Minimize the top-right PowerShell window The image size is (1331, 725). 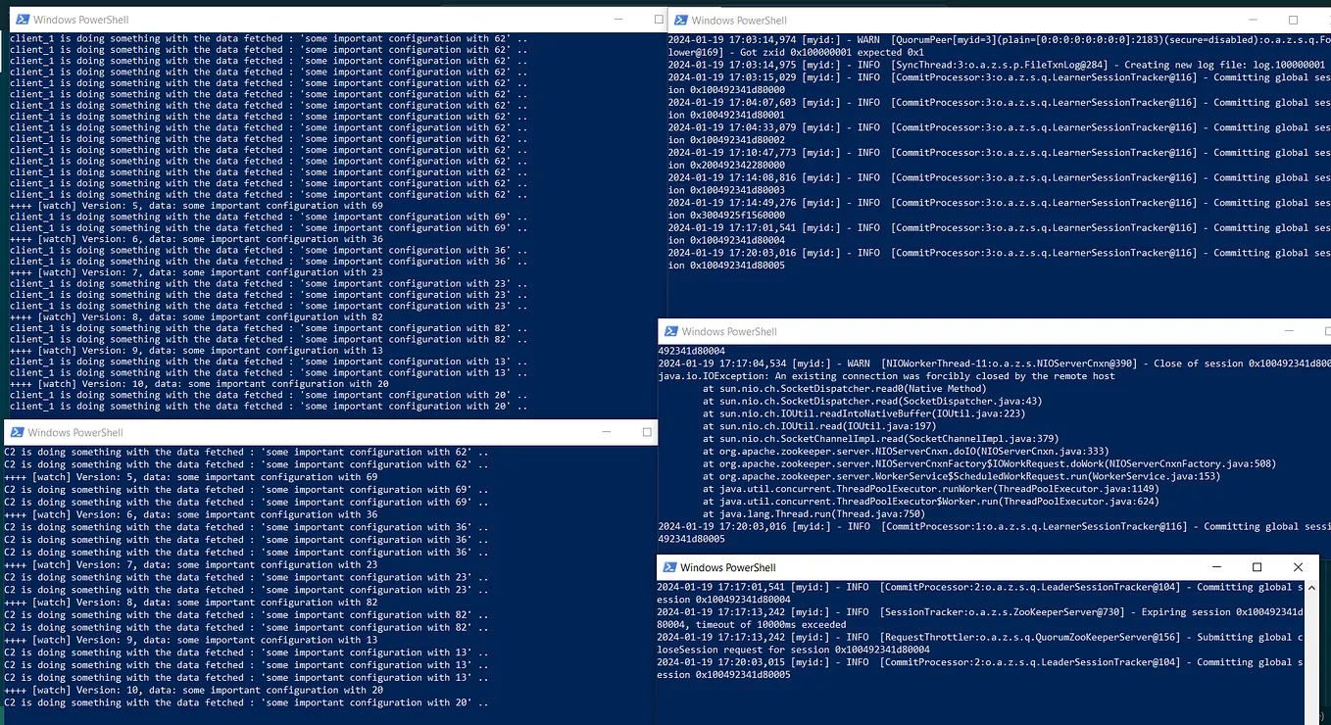pyautogui.click(x=1252, y=19)
